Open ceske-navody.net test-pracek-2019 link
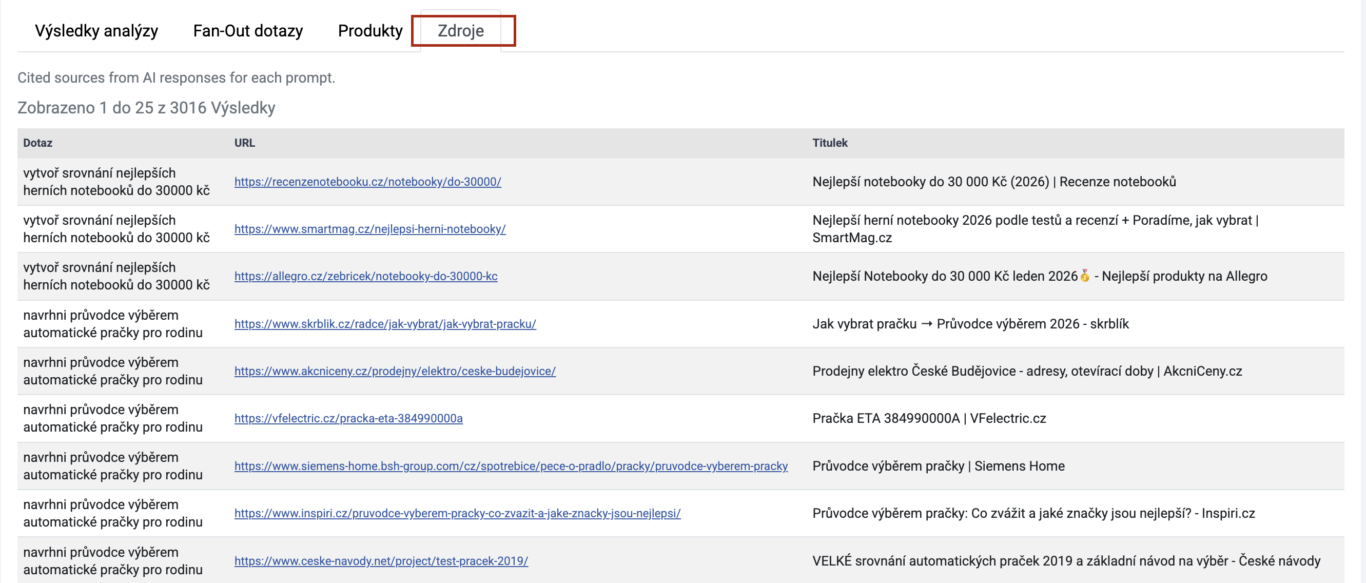 tap(381, 561)
